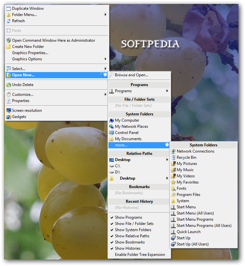Image resolution: width=245 pixels, height=266 pixels.
Task: Open the System folder entry
Action: pyautogui.click(x=204, y=201)
